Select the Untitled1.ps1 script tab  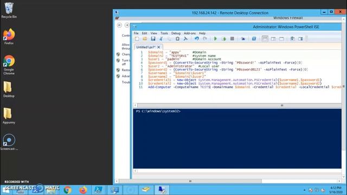[x=146, y=47]
